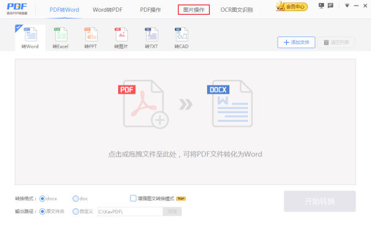The width and height of the screenshot is (371, 227).
Task: Click the 添加文件 button
Action: [x=296, y=43]
